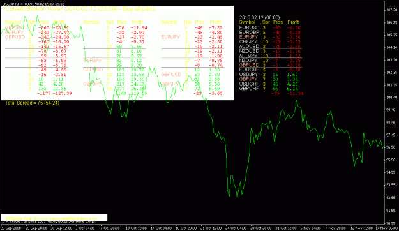Select the 1.67 profit value
The height and width of the screenshot is (231, 399).
[x=292, y=75]
